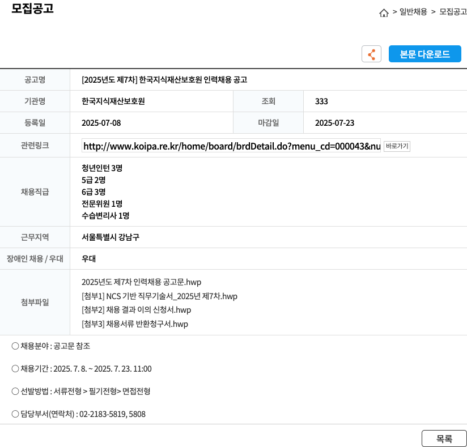Click the 채용직급 row label
The width and height of the screenshot is (467, 447).
tap(35, 192)
